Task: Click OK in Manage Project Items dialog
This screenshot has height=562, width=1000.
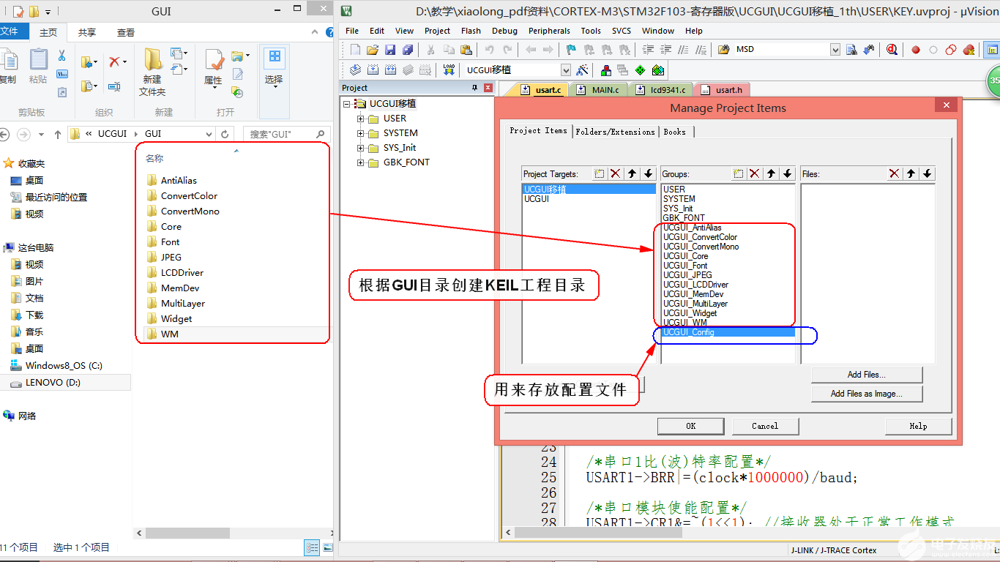Action: 690,426
